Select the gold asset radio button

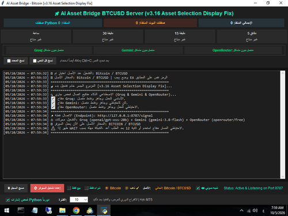(127, 188)
